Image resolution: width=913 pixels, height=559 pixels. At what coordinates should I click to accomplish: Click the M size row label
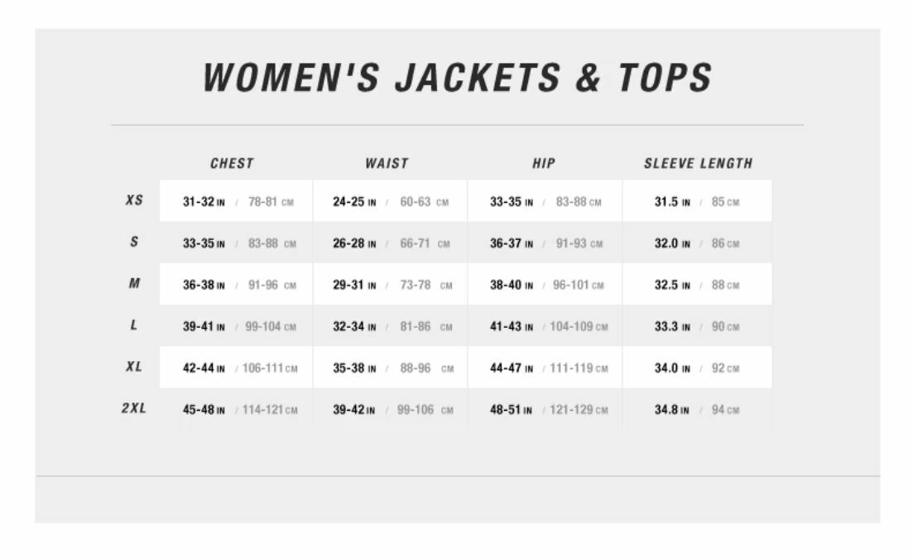point(134,283)
